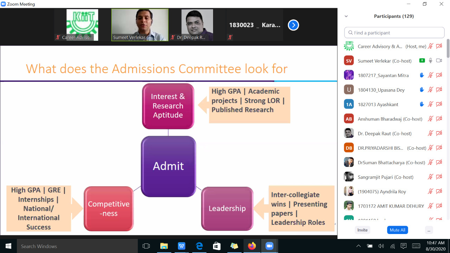Open the more options ellipsis menu
This screenshot has width=450, height=253.
428,230
